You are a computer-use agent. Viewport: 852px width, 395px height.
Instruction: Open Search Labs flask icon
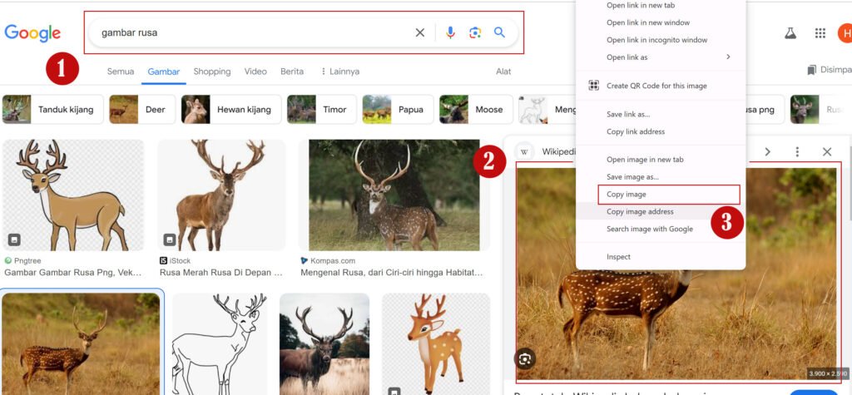790,33
